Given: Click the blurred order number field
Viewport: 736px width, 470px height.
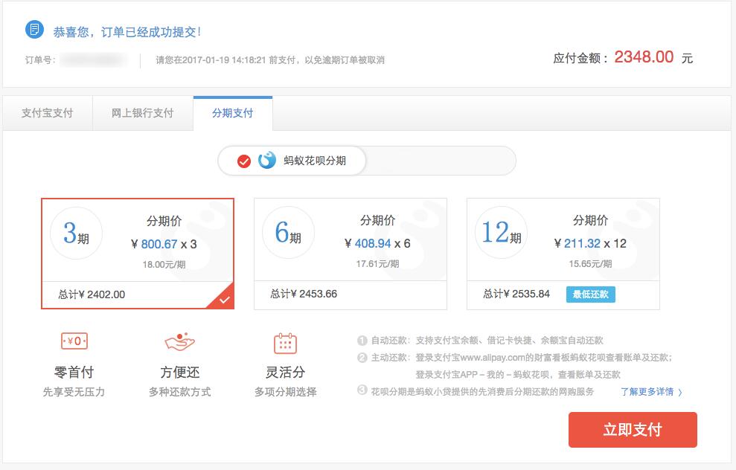Looking at the screenshot, I should (94, 60).
